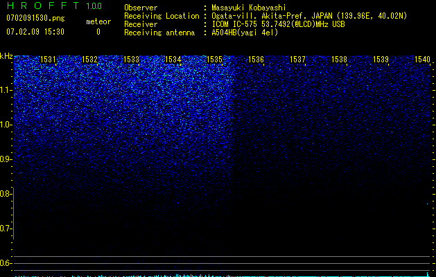This screenshot has width=436, height=277.
Task: Click the 1533 time marker
Action: click(131, 60)
